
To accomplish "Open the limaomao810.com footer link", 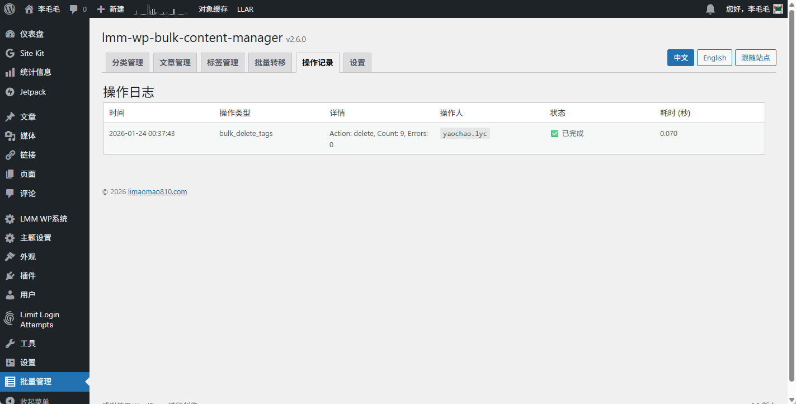I will tap(157, 191).
